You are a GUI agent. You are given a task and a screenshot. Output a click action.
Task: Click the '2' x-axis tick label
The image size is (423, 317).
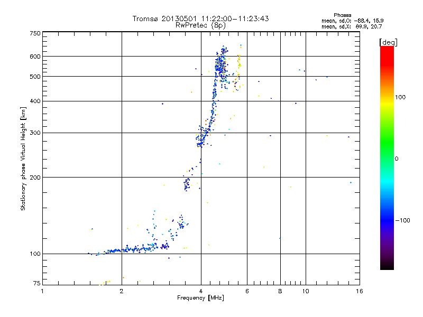tap(122, 291)
